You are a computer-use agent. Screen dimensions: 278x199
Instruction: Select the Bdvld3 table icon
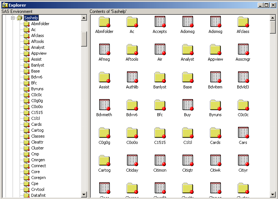(x=243, y=77)
